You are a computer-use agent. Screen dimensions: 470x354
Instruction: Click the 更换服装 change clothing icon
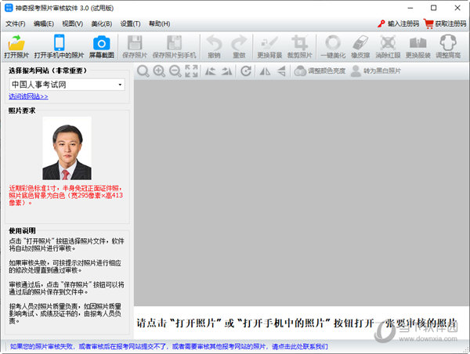click(x=418, y=43)
